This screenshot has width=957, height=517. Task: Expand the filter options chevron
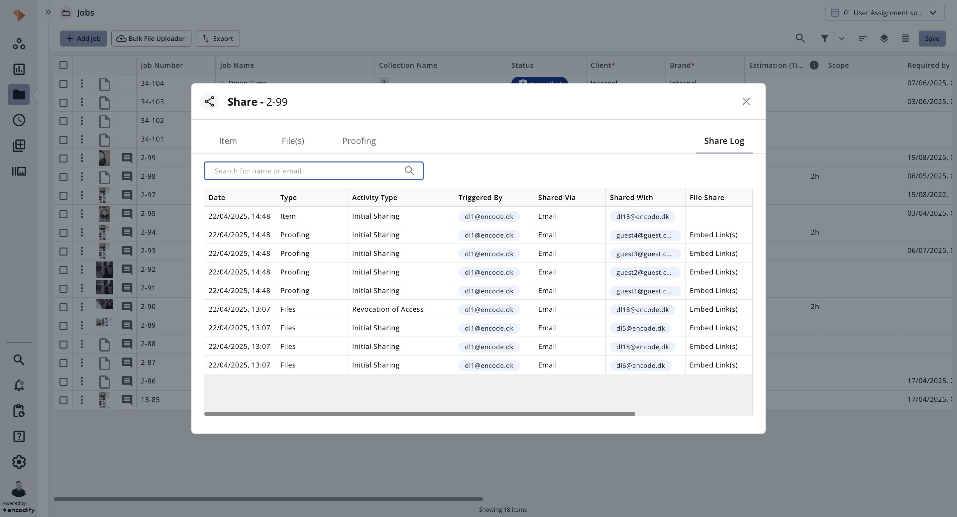pos(841,38)
